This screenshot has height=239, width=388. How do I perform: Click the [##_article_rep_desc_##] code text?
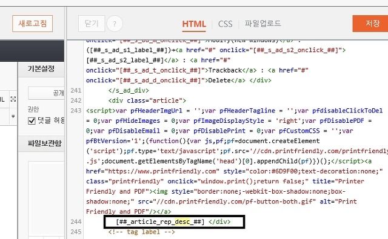(x=160, y=221)
